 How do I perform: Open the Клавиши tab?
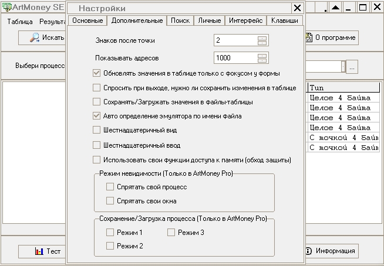tap(285, 21)
